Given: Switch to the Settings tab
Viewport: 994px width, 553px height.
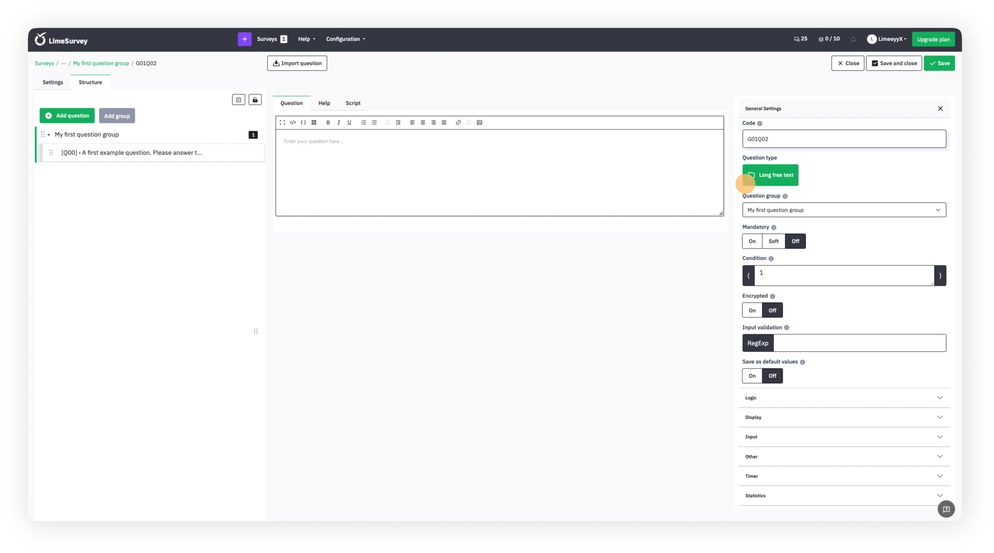Looking at the screenshot, I should 53,82.
